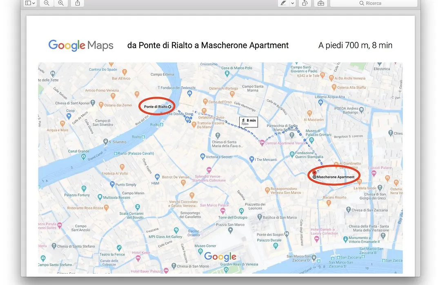Click the 'Chiesa di San Moisè' label
The height and width of the screenshot is (285, 441).
[x=193, y=266]
